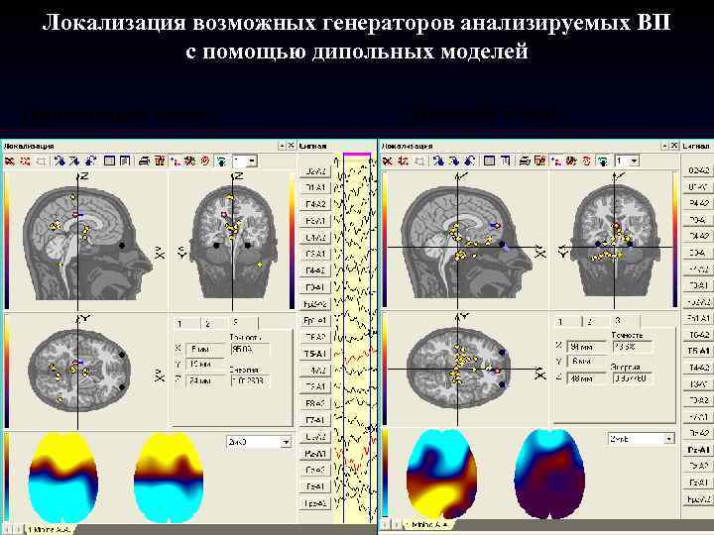Click the dark-red tools icon in left toolbar
The height and width of the screenshot is (535, 714).
[x=189, y=161]
